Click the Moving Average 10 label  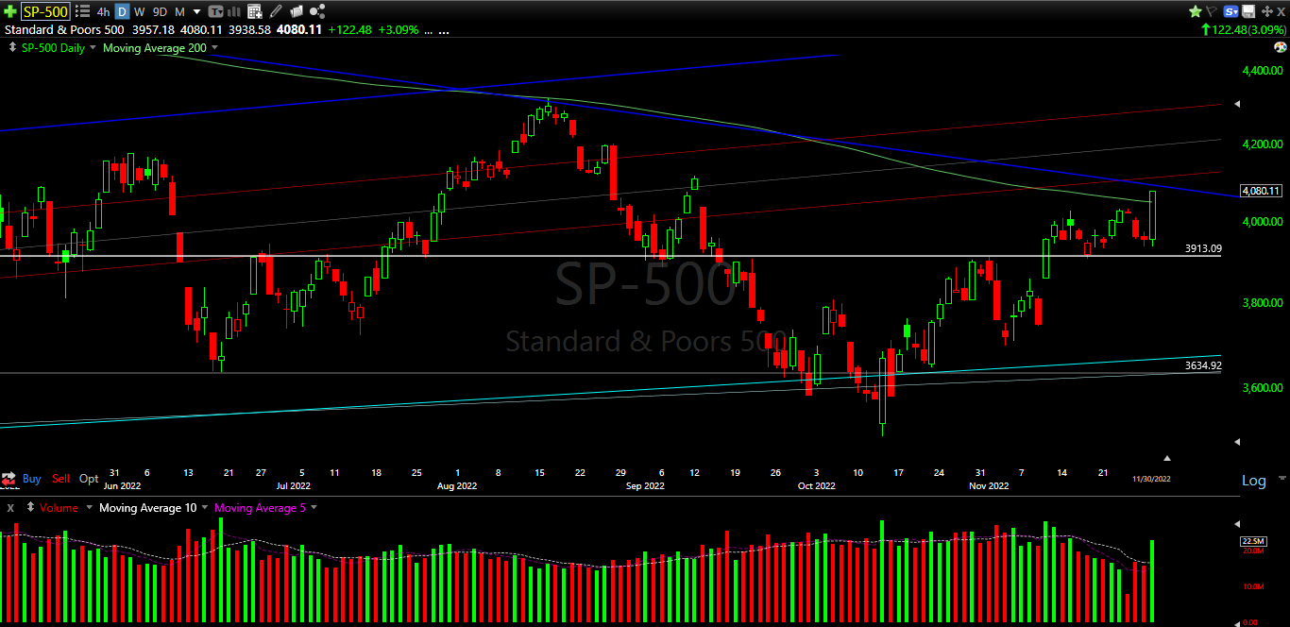148,508
